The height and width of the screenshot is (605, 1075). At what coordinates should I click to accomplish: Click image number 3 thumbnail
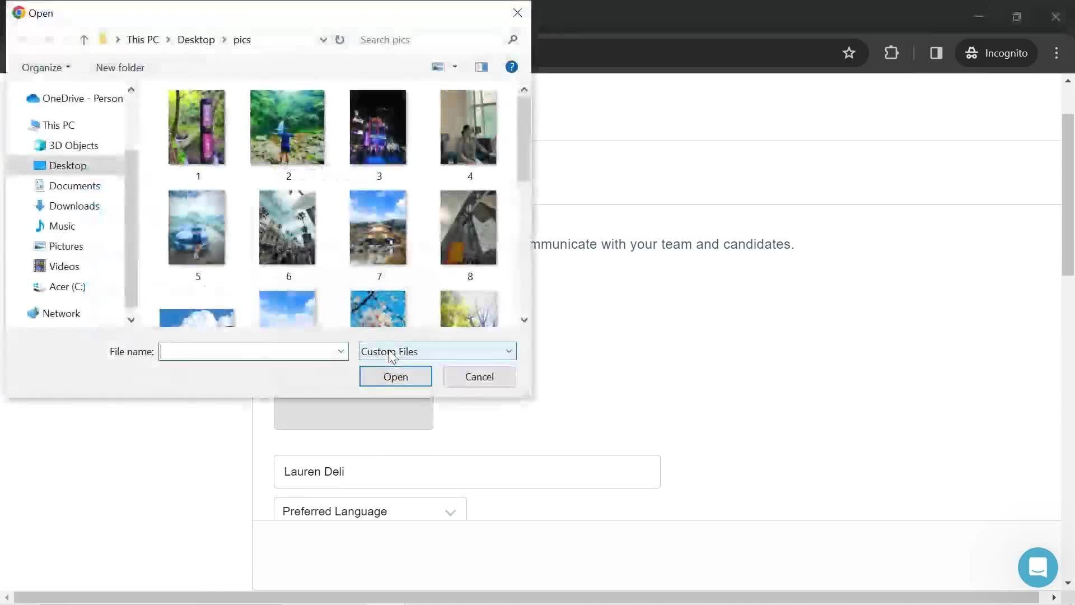coord(378,127)
